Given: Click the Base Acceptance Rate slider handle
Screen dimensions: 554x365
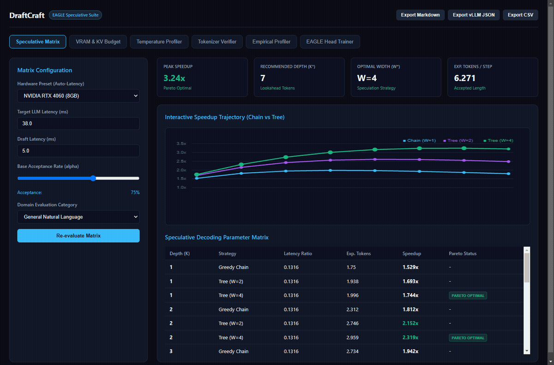Looking at the screenshot, I should coord(93,178).
